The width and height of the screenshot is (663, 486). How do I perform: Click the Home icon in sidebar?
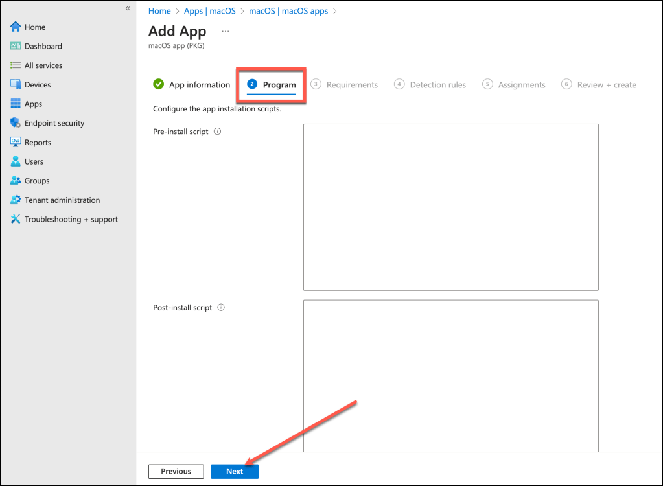[16, 27]
